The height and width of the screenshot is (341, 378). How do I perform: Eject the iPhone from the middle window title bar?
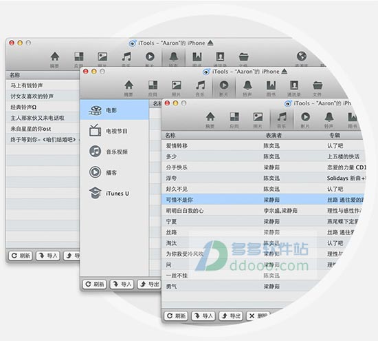tap(285, 72)
